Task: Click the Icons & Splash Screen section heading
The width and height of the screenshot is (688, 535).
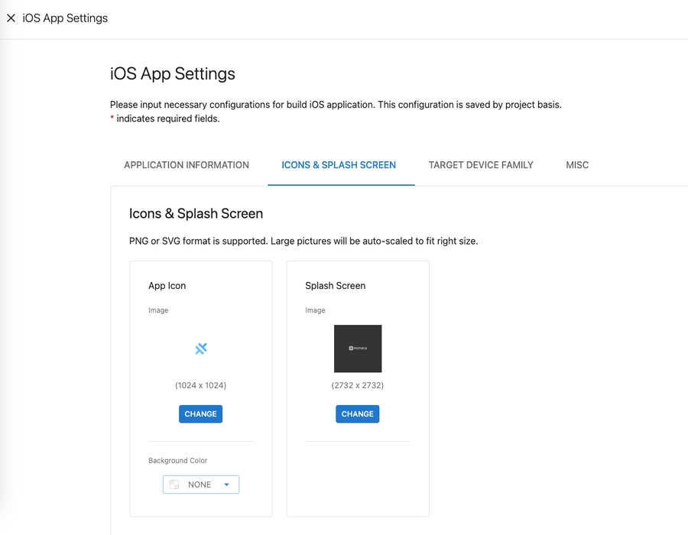Action: pyautogui.click(x=196, y=214)
